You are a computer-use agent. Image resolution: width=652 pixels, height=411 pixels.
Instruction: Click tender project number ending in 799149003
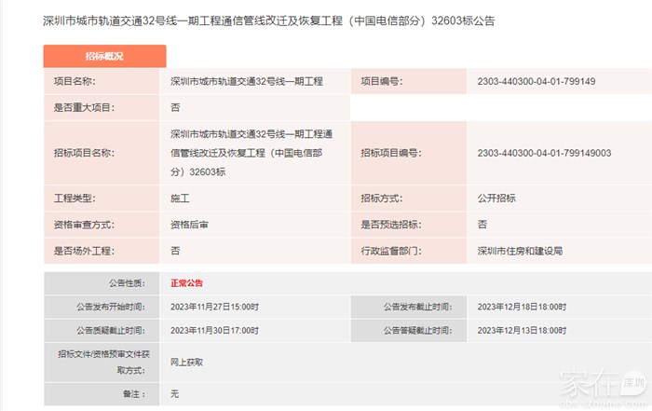(x=543, y=153)
